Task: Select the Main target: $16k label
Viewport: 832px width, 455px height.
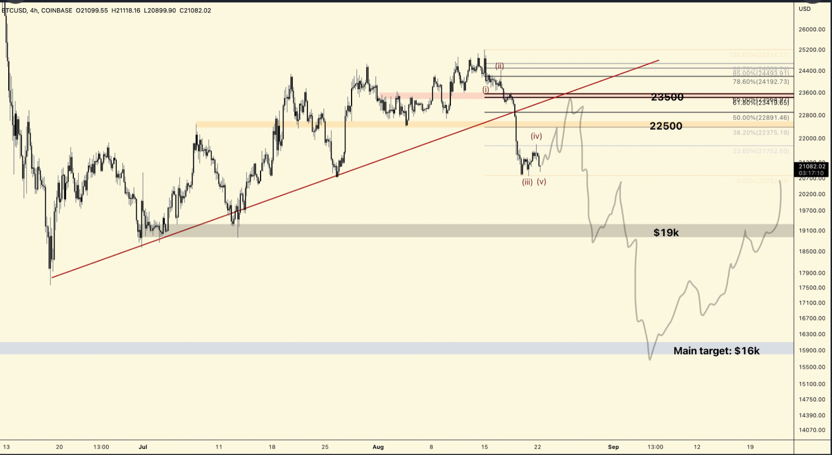Action: coord(717,351)
